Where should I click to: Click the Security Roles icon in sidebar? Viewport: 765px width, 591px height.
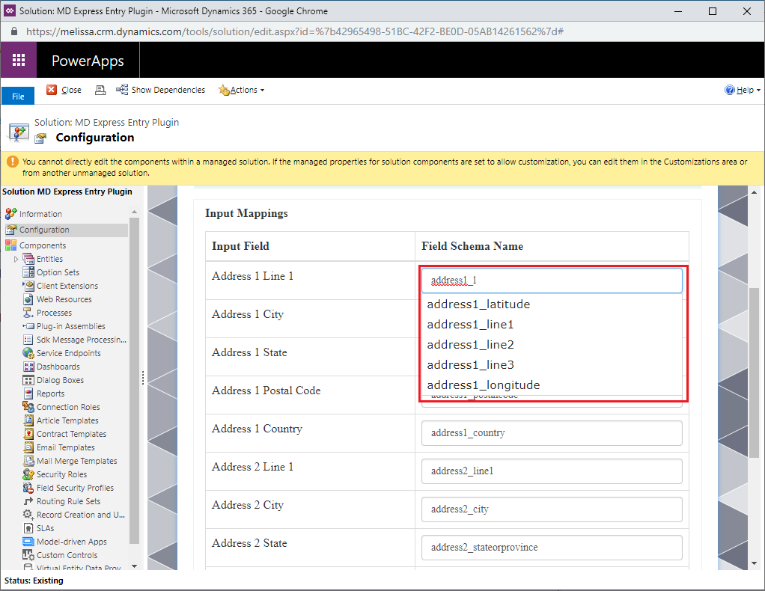[28, 474]
